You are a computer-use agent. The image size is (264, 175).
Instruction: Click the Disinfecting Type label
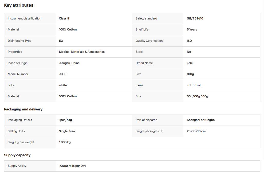[x=19, y=41]
